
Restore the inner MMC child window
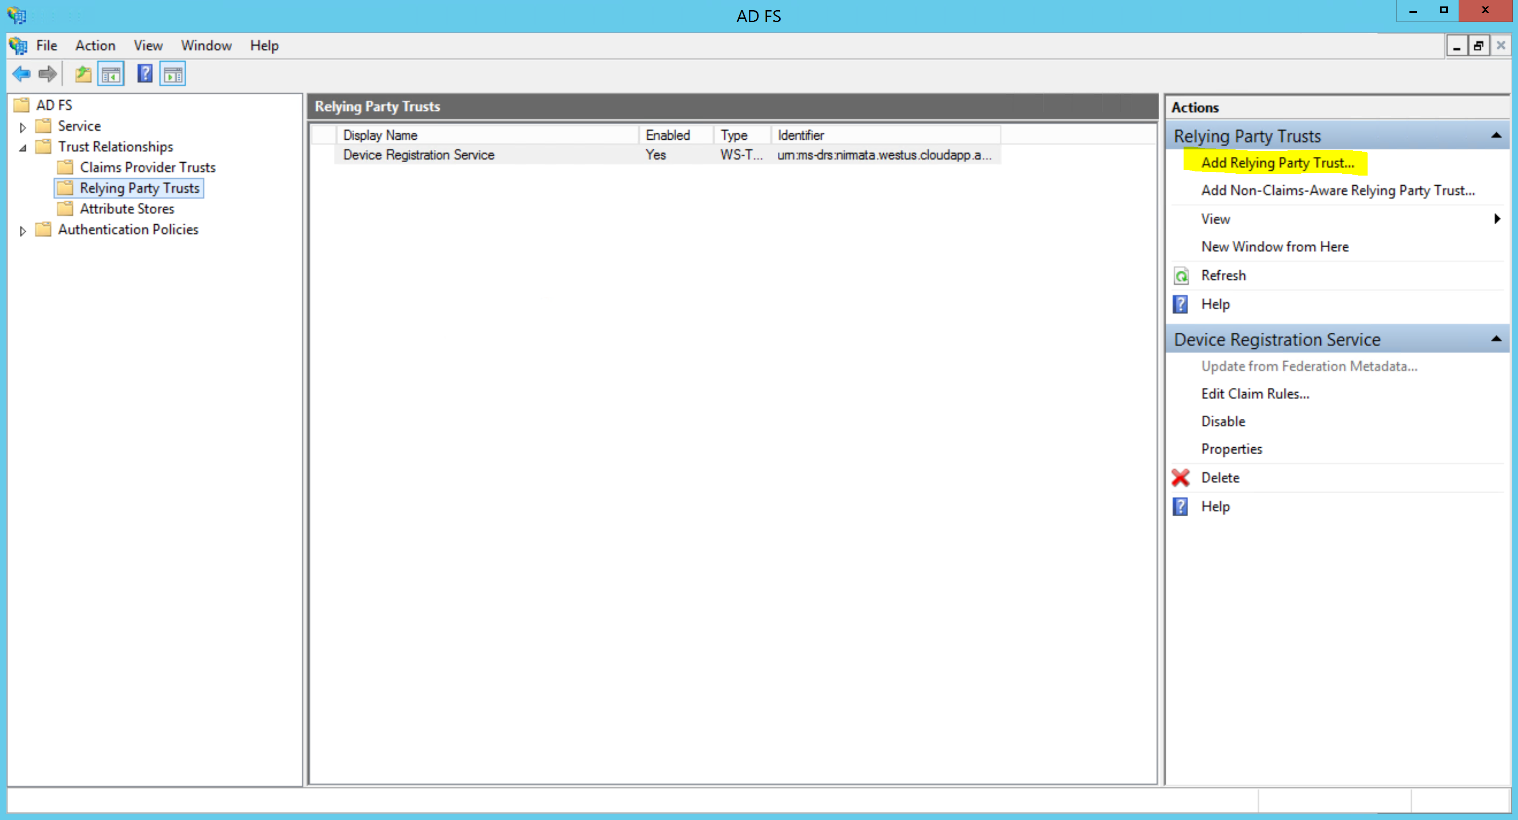(1478, 46)
